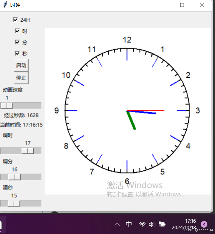Screen dimensions: 215x234
Task: Toggle the 24H checkbox
Action: 15,20
